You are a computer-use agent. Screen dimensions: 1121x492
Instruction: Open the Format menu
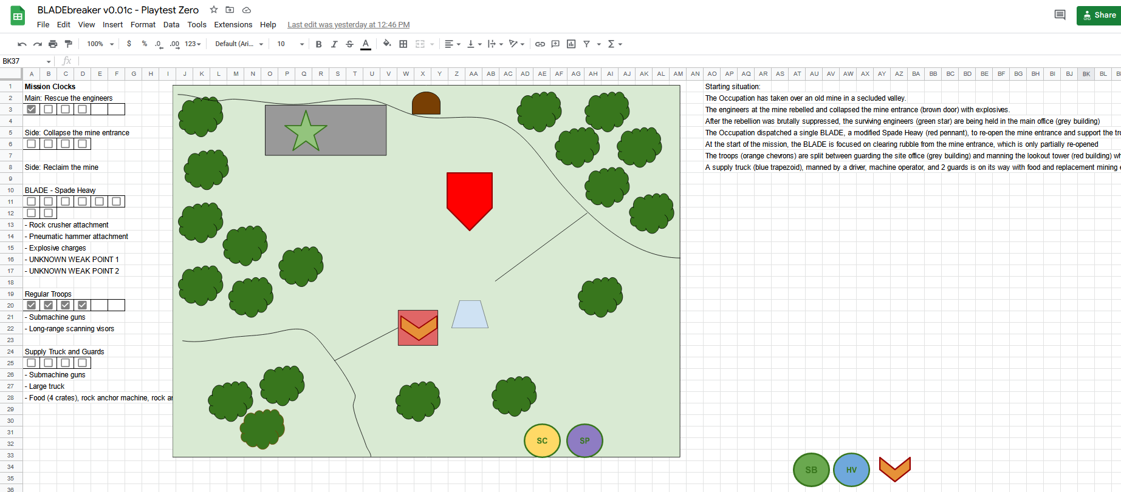tap(143, 25)
